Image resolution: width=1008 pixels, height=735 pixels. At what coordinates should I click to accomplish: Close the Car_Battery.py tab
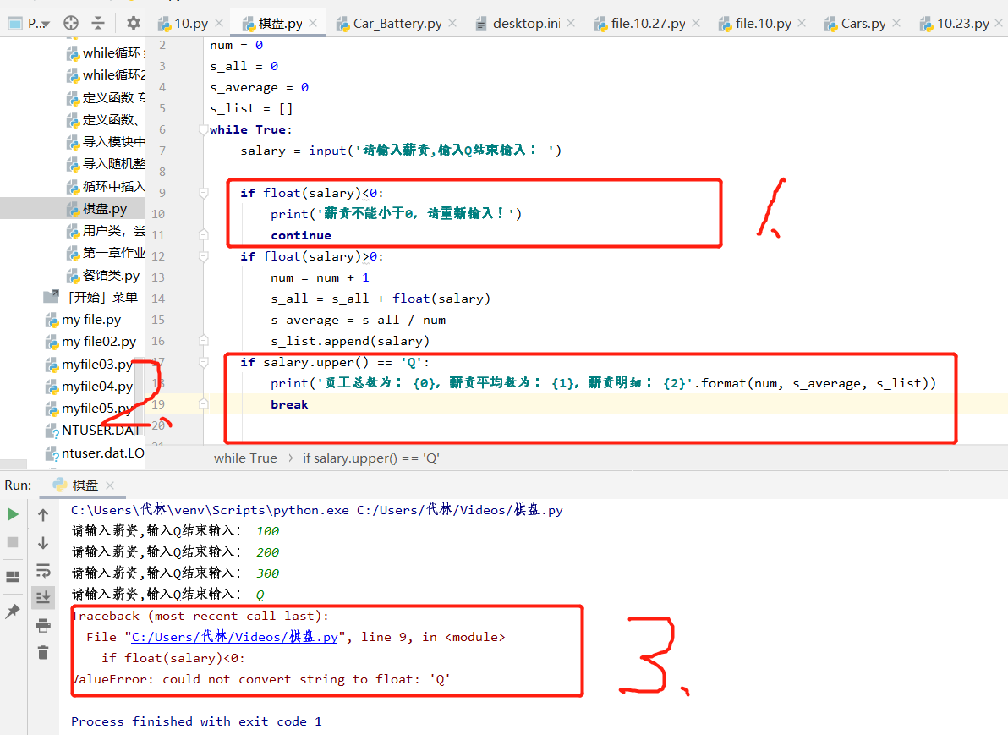coord(452,23)
